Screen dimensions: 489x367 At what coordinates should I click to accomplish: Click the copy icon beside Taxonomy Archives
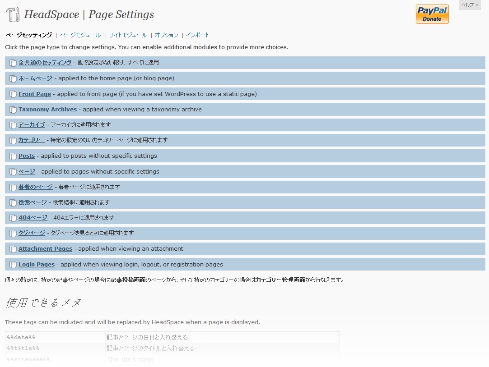tap(13, 110)
